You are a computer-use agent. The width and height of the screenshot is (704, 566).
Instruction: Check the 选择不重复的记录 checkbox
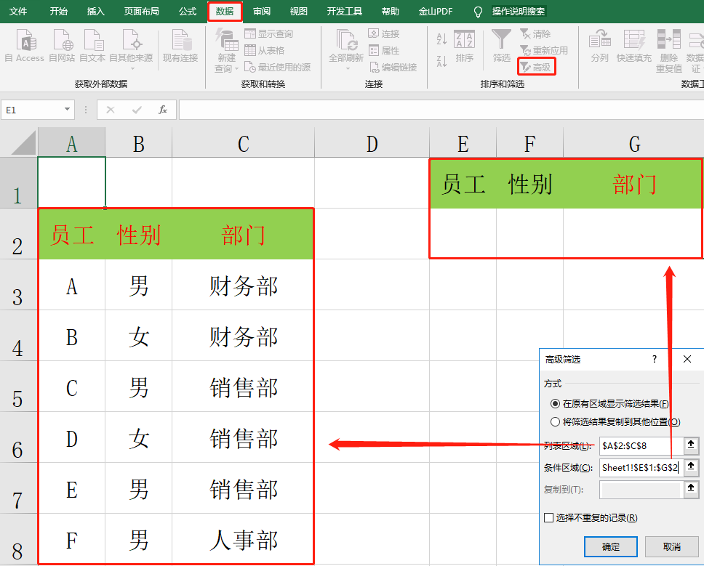click(x=548, y=518)
